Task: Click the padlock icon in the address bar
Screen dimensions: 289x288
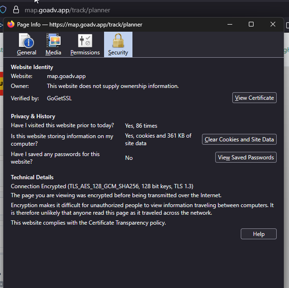Action: tap(16, 9)
